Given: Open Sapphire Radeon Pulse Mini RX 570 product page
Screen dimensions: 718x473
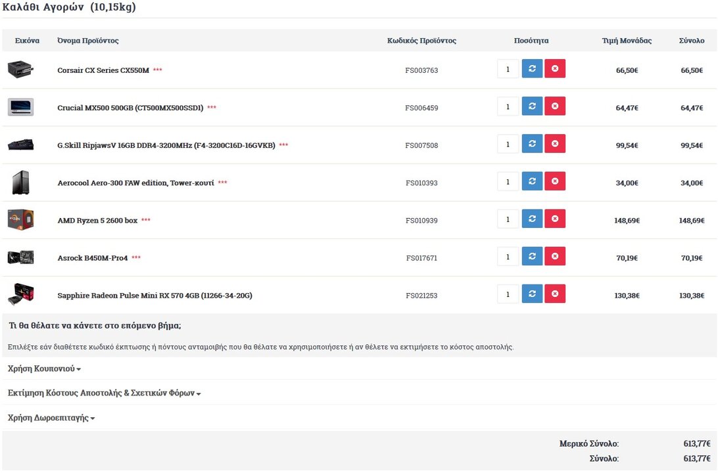Looking at the screenshot, I should (x=155, y=295).
